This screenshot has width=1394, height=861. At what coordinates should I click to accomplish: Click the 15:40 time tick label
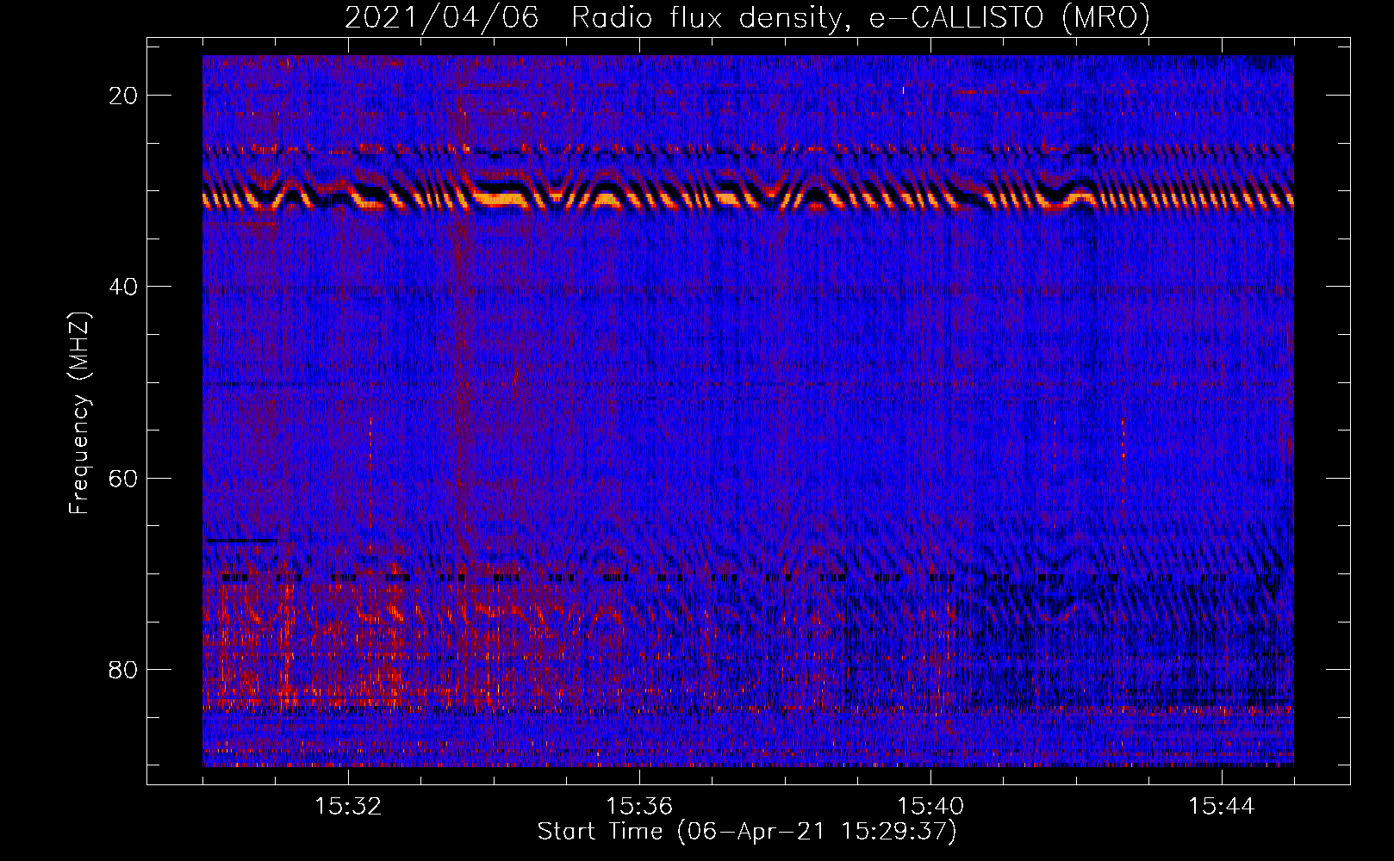tap(930, 807)
